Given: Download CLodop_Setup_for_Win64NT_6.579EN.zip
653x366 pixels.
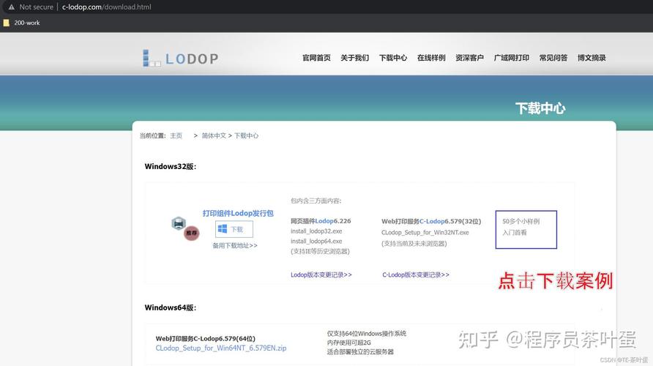Looking at the screenshot, I should [221, 348].
